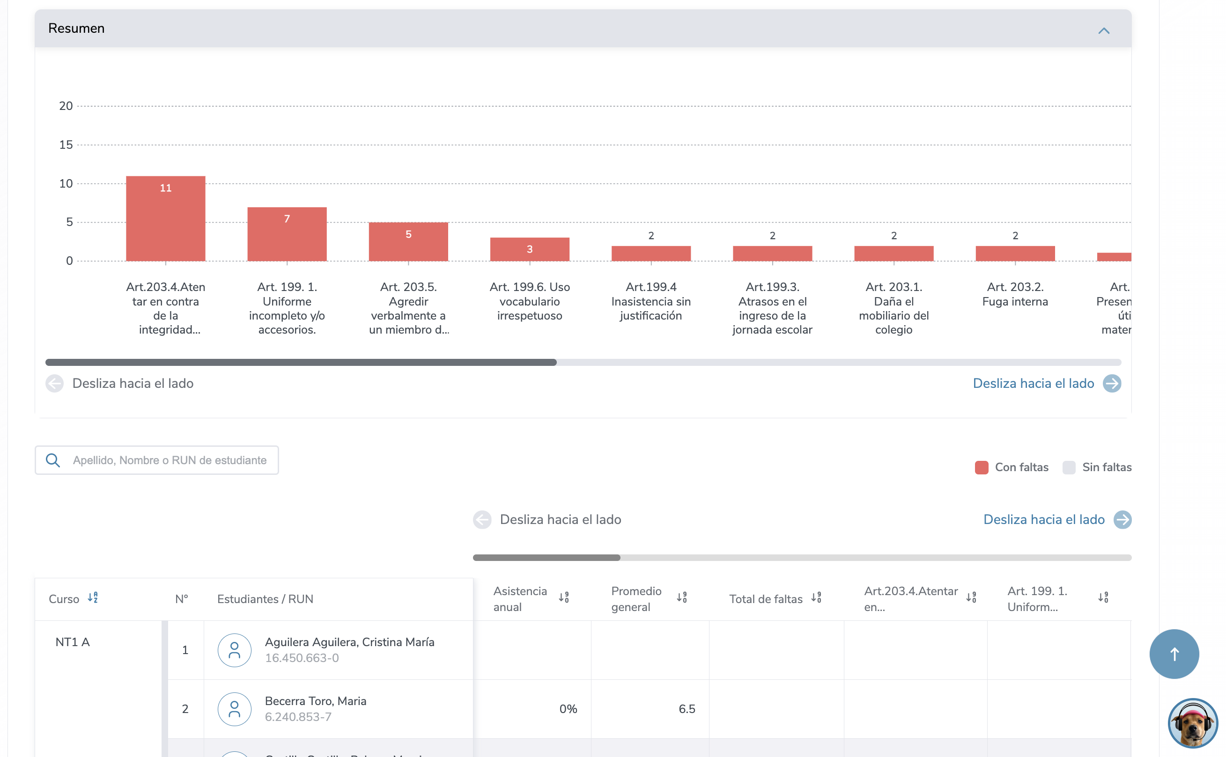Click chart's right arrow scroll icon
The height and width of the screenshot is (757, 1226).
click(1111, 384)
